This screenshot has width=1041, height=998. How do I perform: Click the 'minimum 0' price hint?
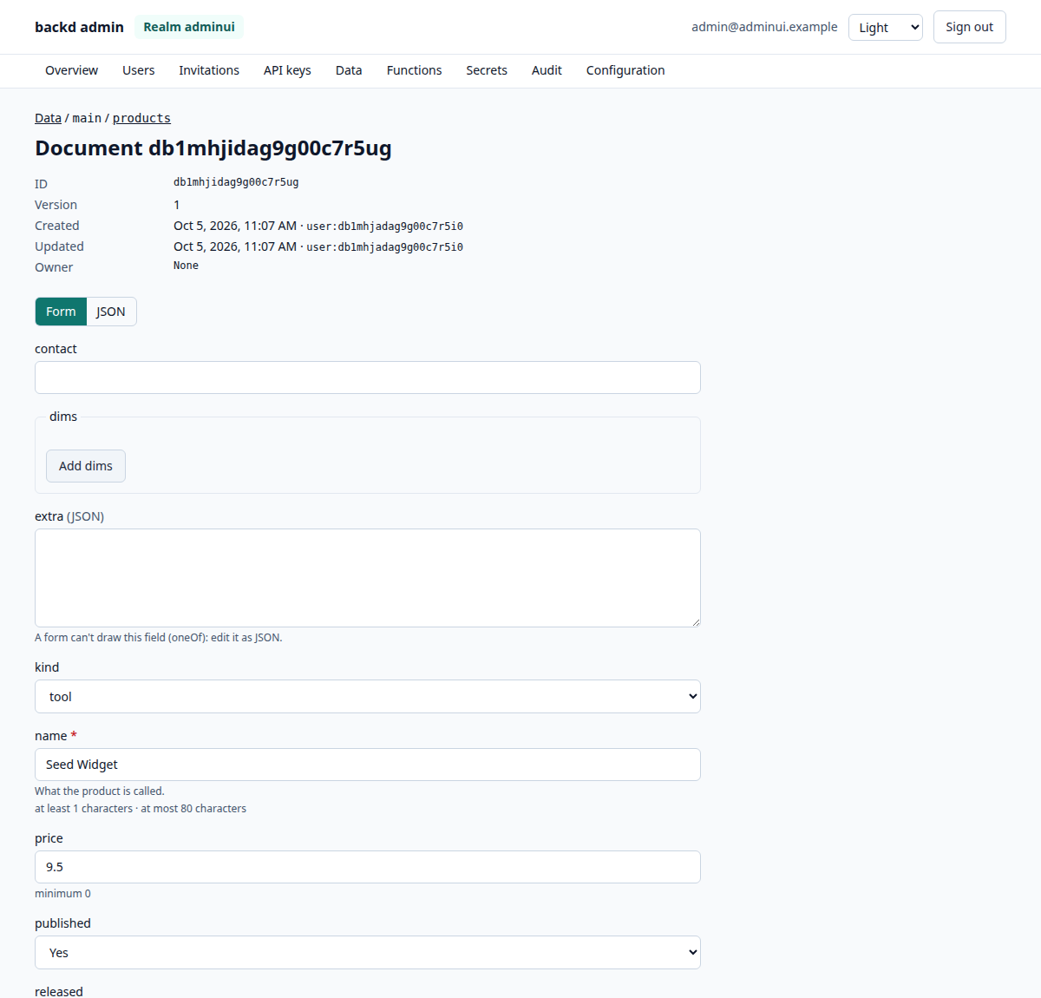62,894
